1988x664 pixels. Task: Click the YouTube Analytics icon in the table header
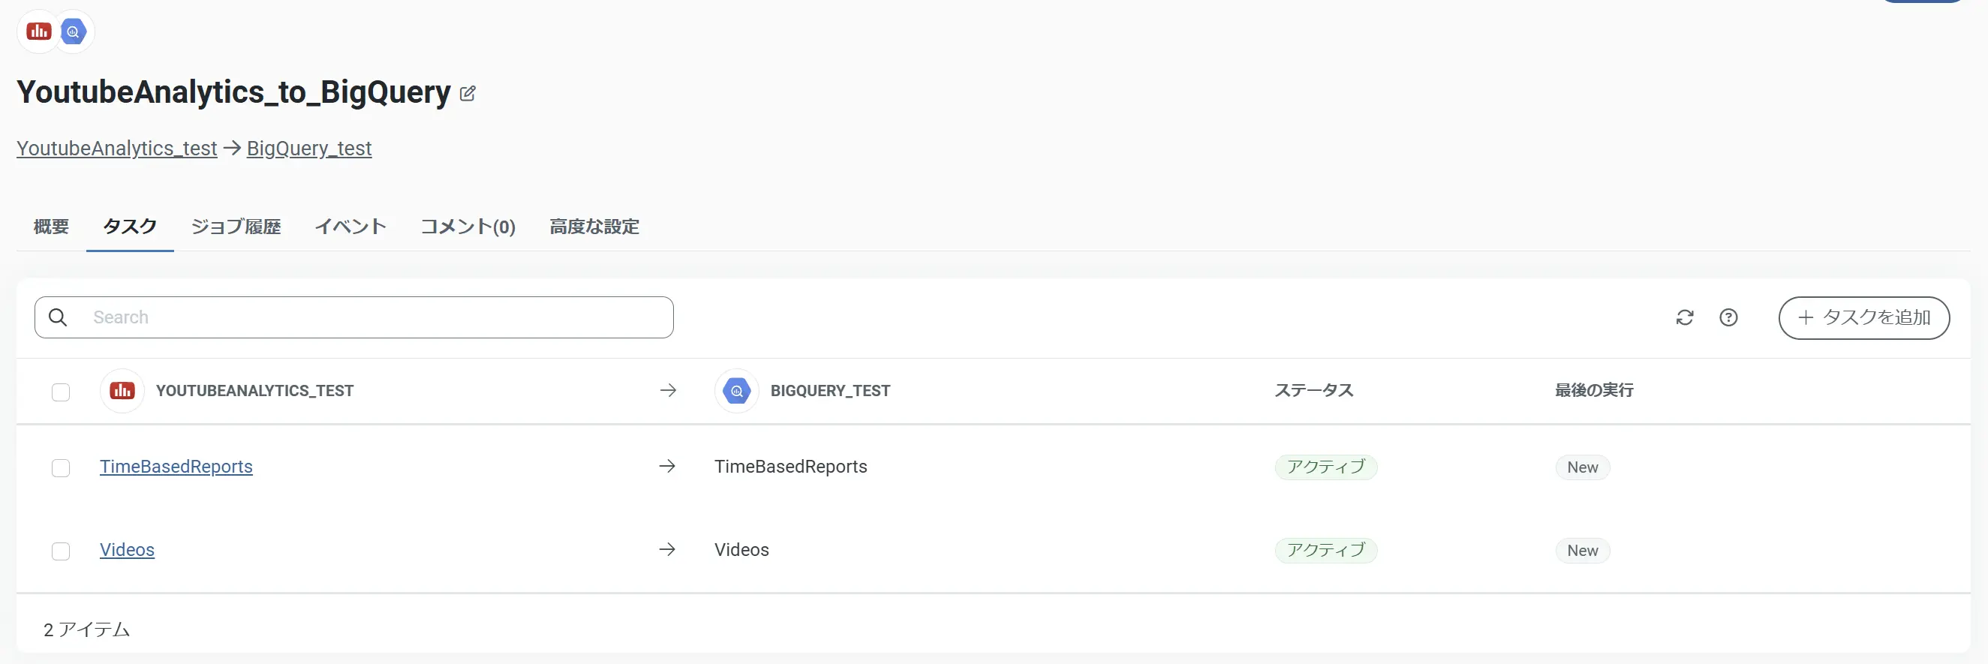pos(122,391)
